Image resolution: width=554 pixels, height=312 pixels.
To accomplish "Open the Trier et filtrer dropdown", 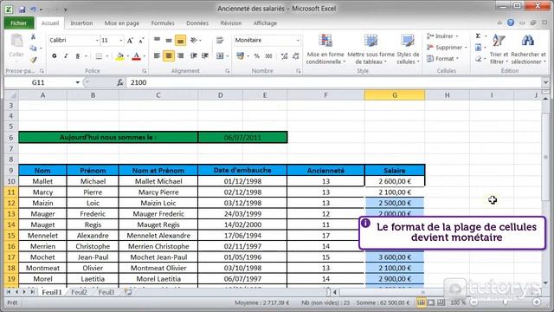I will pyautogui.click(x=499, y=49).
